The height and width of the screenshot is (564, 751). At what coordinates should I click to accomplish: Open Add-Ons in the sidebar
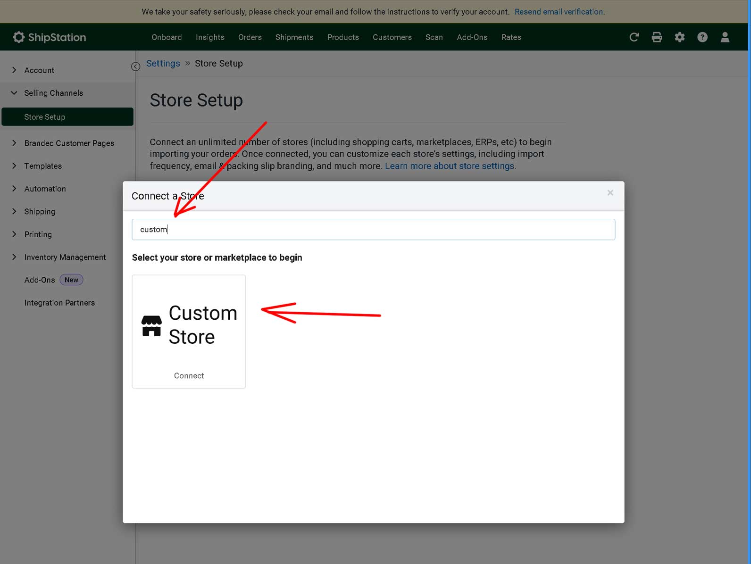point(40,280)
